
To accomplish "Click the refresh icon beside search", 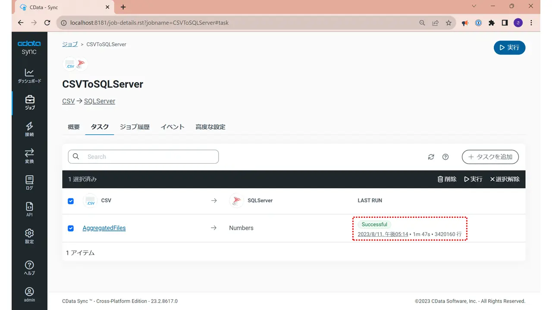I will (x=431, y=157).
